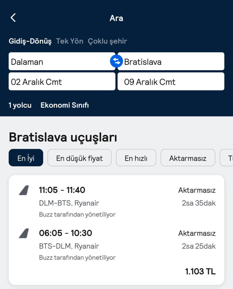
Task: Open the 11:05 - 11:40 outbound flight
Action: (x=62, y=190)
